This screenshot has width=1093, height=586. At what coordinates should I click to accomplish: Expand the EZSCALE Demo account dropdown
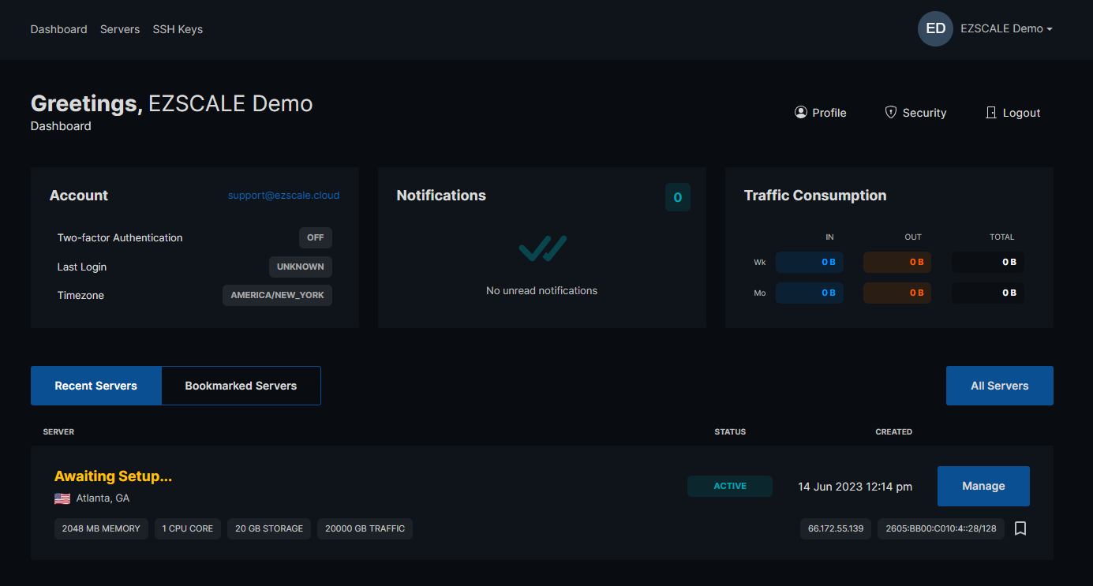pyautogui.click(x=1006, y=28)
